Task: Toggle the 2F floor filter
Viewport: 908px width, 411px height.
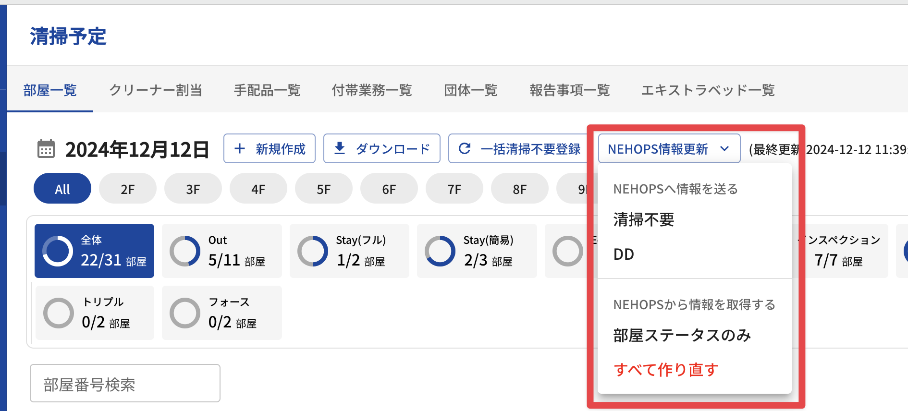Action: click(x=128, y=189)
